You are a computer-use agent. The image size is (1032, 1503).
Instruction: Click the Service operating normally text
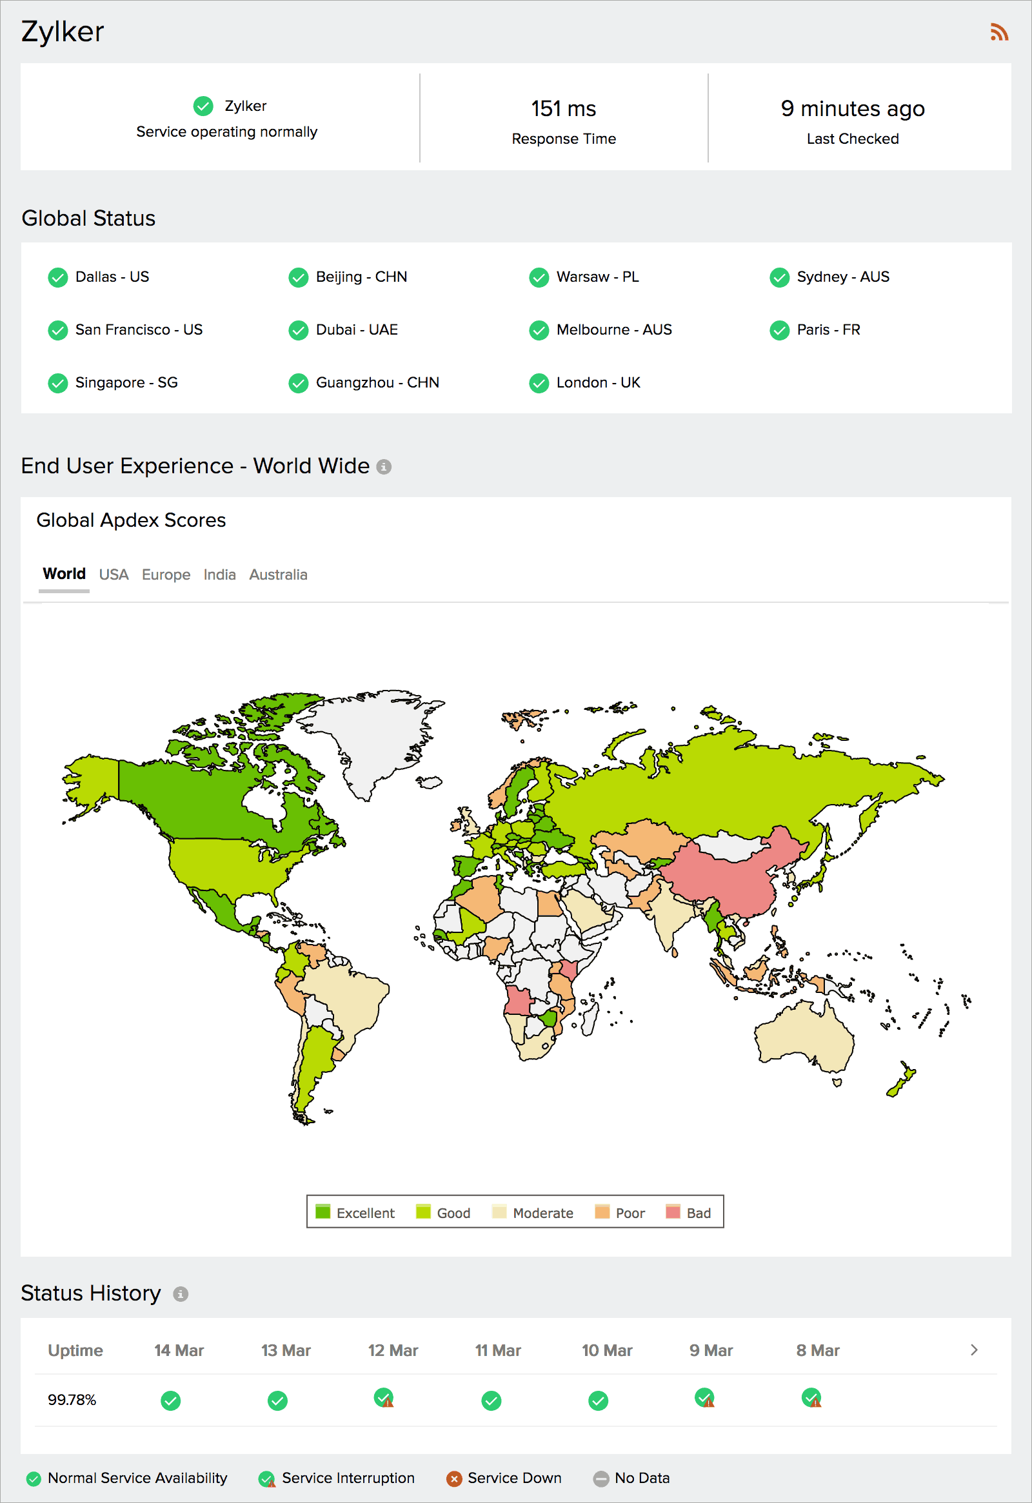(x=226, y=132)
